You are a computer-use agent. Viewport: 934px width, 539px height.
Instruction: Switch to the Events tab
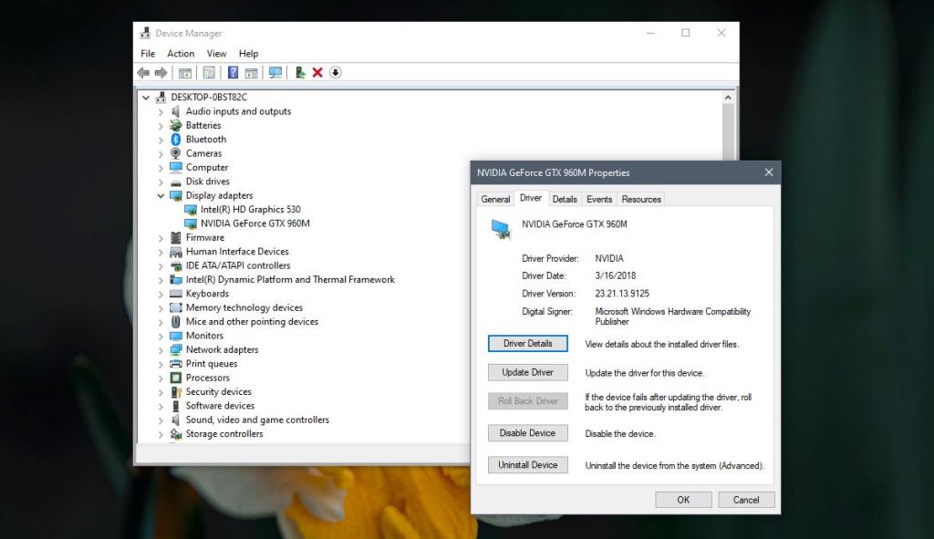tap(598, 199)
